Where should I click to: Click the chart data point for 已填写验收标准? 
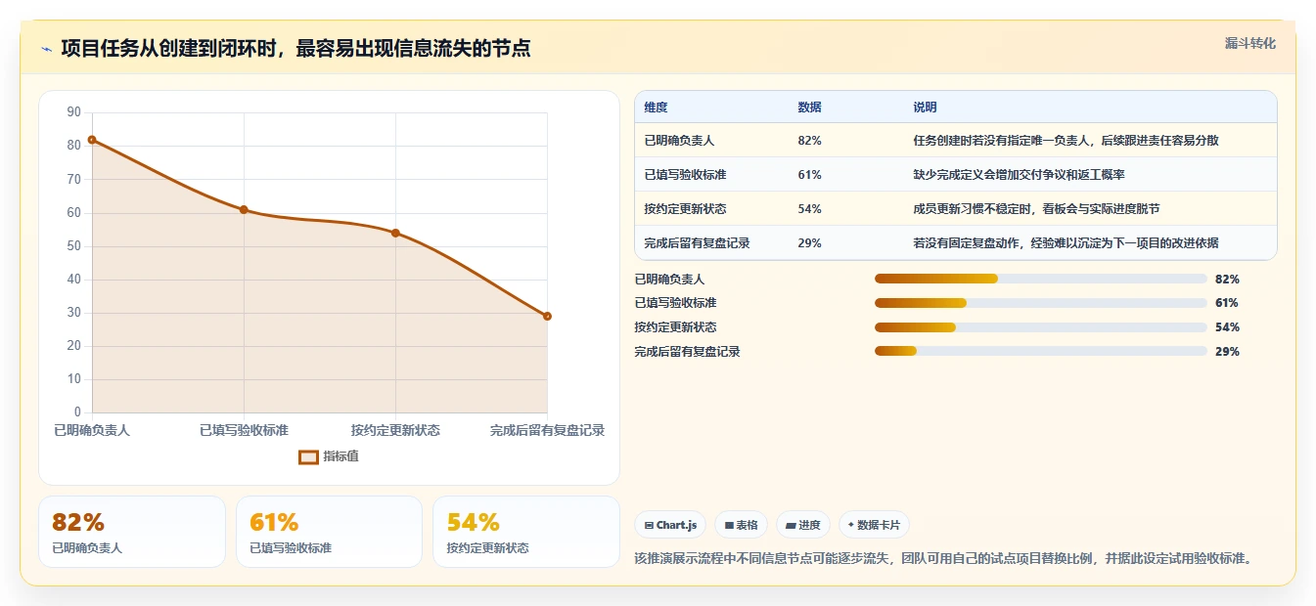(x=244, y=209)
